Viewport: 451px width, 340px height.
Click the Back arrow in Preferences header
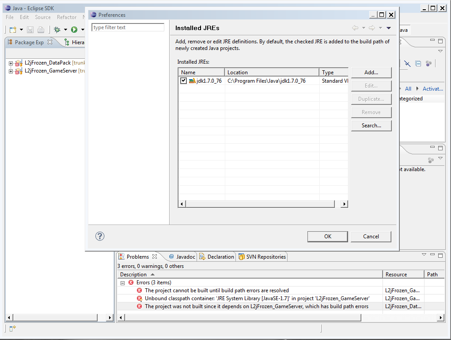[355, 28]
